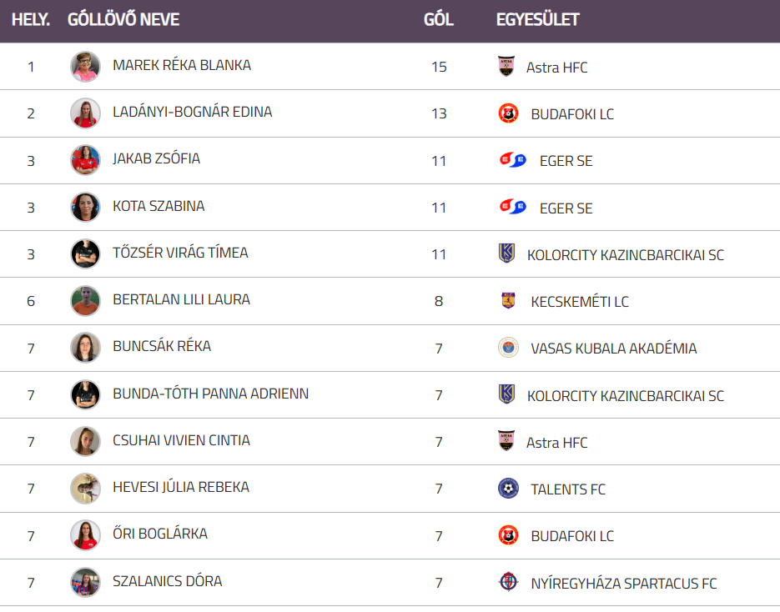
Task: Click Astra HFC logo beside Marek Réka Blanka
Action: 506,67
